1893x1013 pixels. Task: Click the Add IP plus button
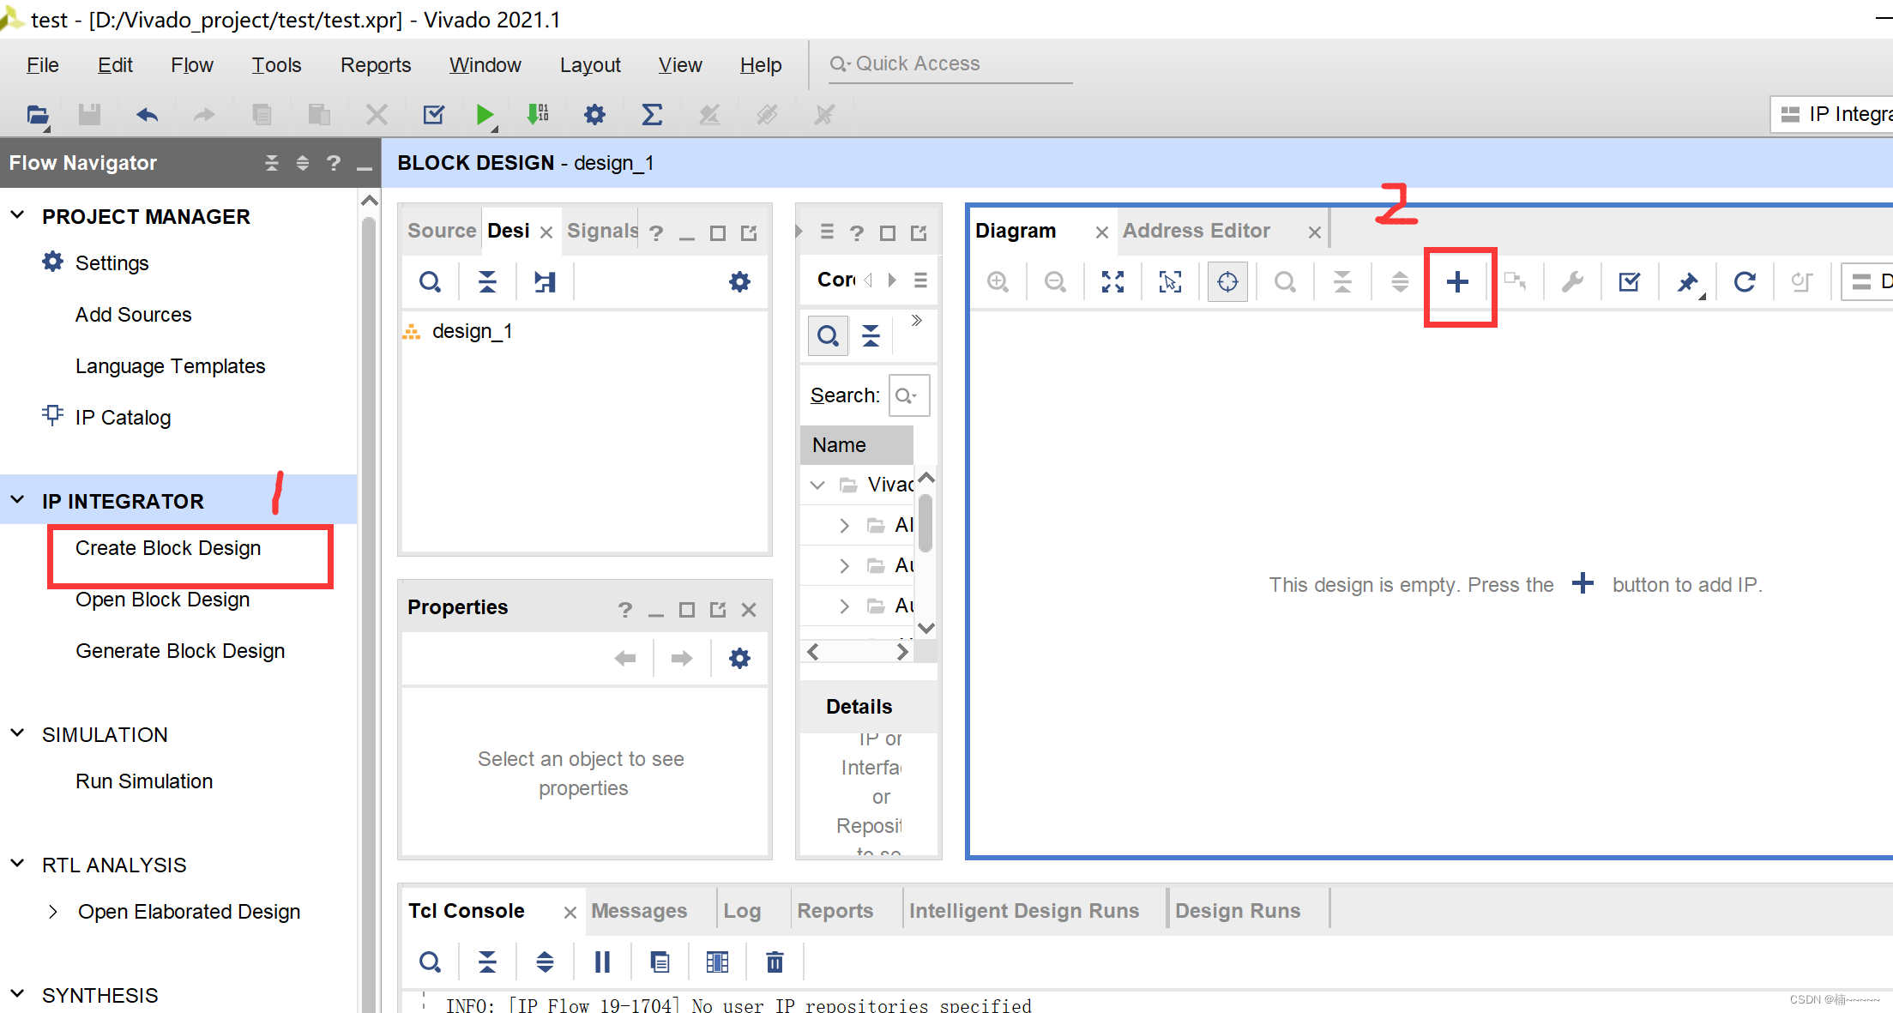[x=1457, y=282]
